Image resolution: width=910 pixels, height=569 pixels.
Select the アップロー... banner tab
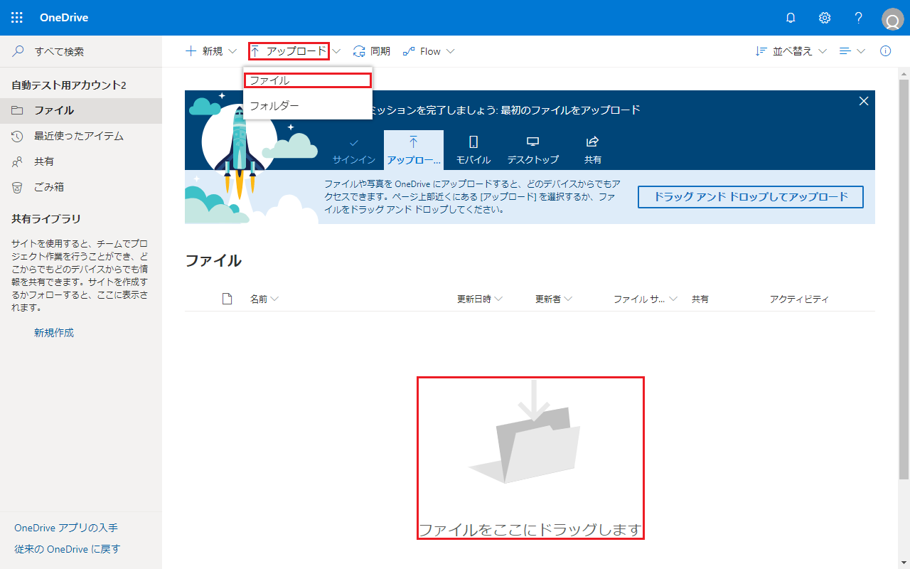pos(414,150)
